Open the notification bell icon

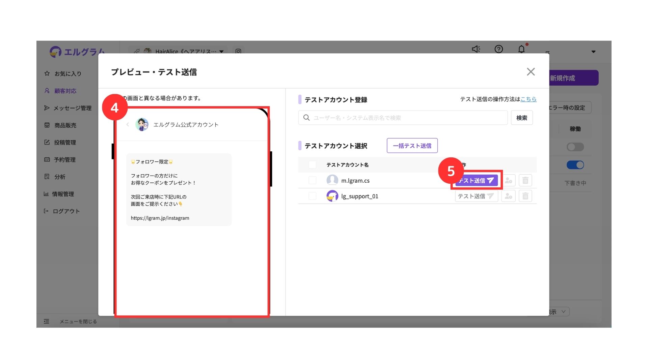pyautogui.click(x=521, y=49)
